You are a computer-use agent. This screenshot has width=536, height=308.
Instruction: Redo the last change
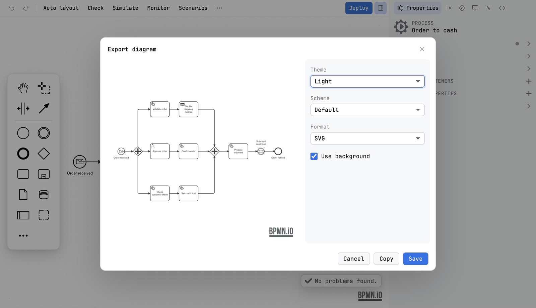26,8
